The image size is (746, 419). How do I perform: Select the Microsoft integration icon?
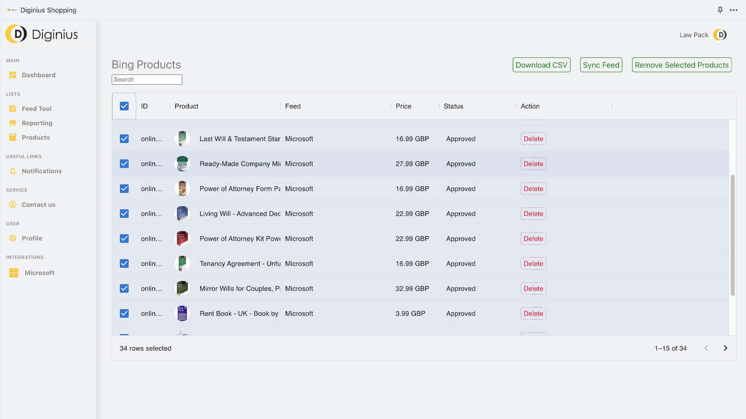(x=13, y=272)
